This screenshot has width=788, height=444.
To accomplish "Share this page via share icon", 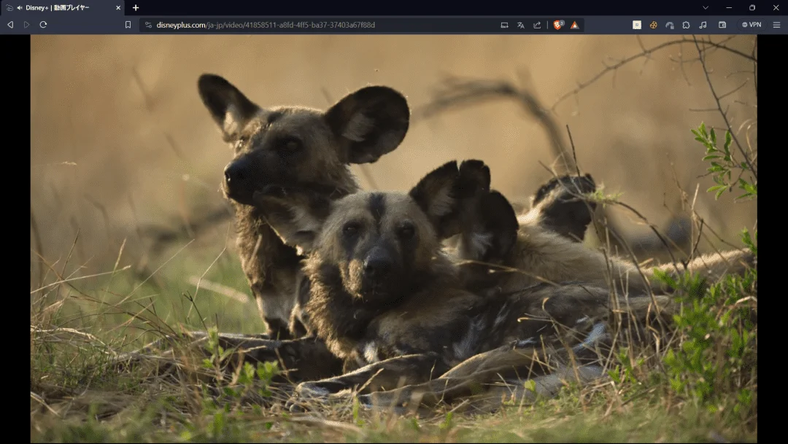I will (537, 25).
